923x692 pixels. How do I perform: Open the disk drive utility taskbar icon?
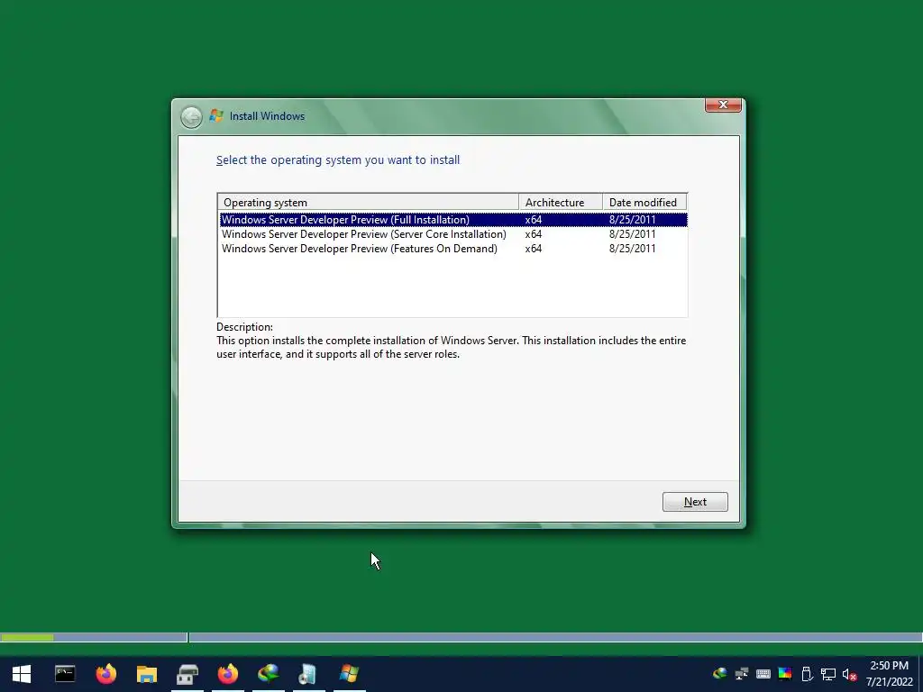[187, 674]
